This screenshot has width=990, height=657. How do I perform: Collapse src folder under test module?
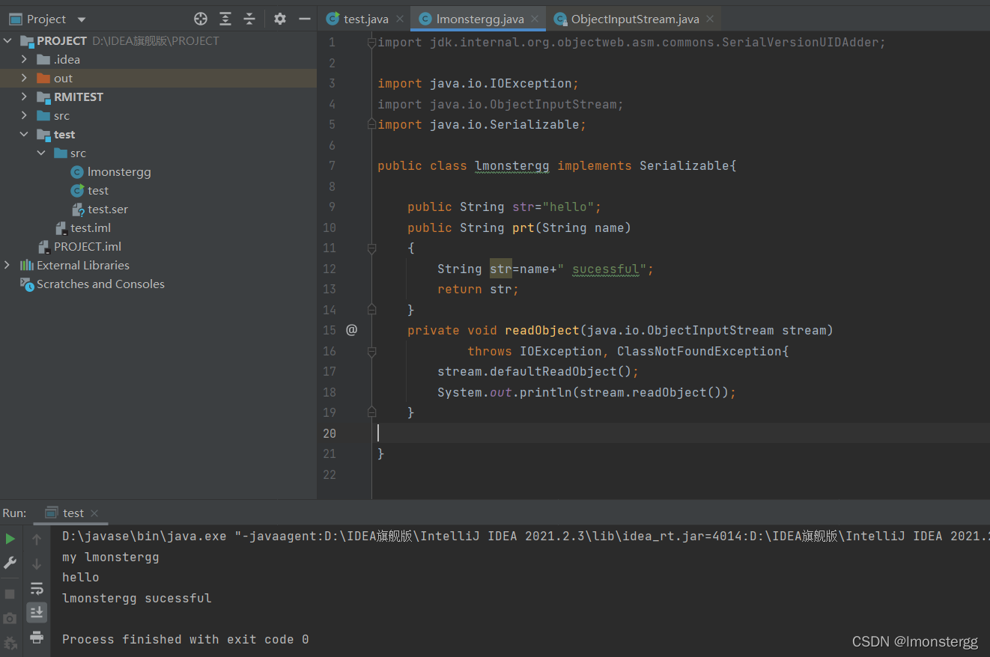point(40,153)
